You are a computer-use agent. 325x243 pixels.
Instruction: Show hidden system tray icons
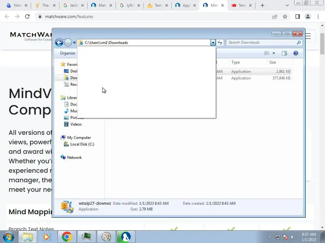click(x=270, y=237)
